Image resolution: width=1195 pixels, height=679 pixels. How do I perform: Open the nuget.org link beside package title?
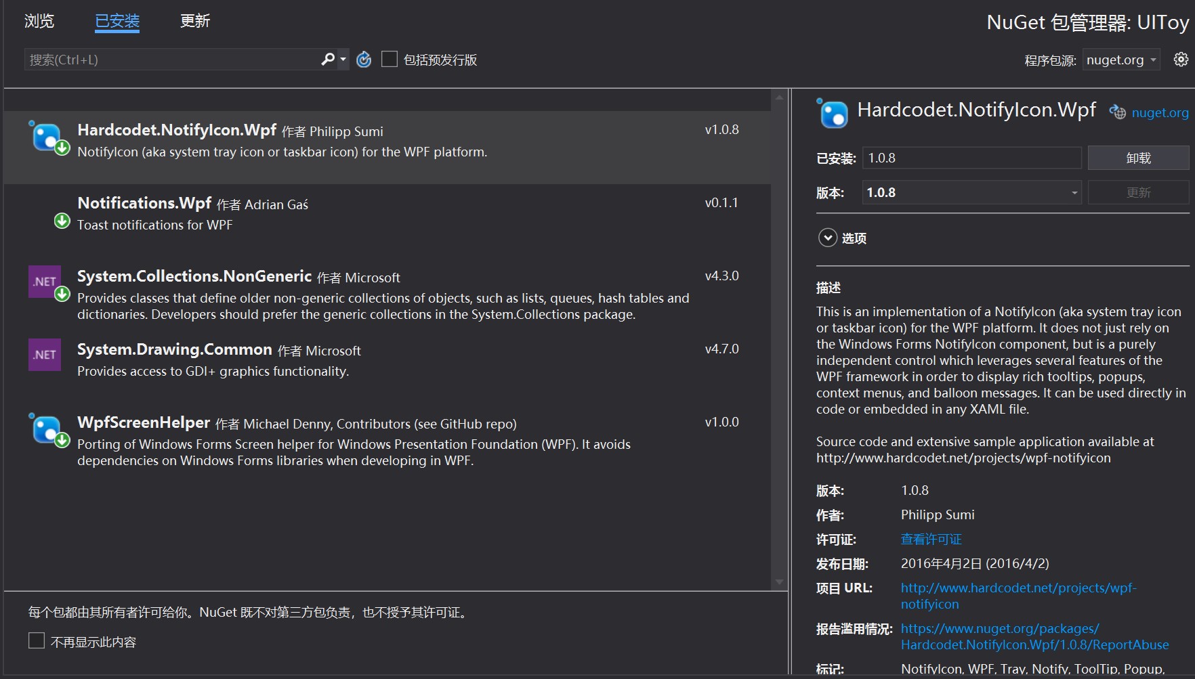click(x=1159, y=112)
